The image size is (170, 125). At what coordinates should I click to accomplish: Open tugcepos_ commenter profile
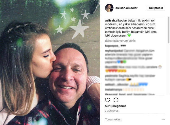click(x=111, y=46)
